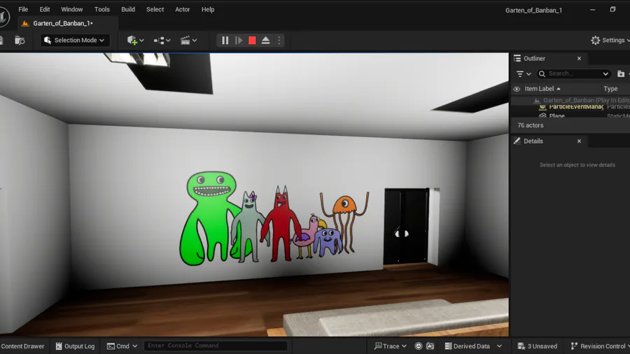Open the add content cube dropdown

135,40
